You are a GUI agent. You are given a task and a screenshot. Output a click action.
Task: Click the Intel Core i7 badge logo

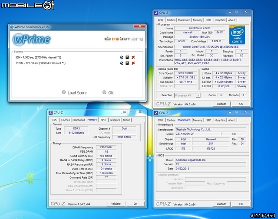(237, 35)
